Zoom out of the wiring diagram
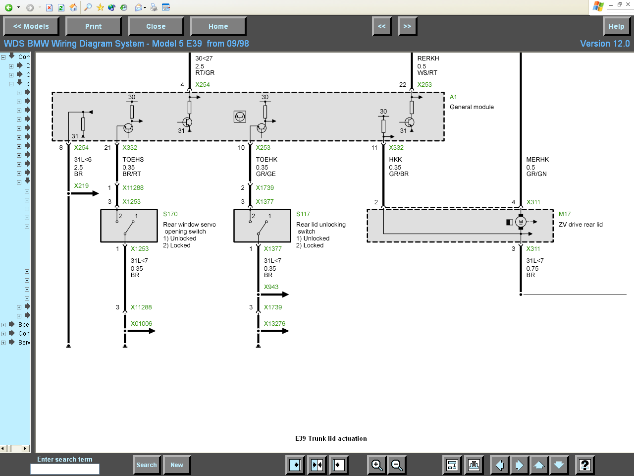The width and height of the screenshot is (634, 476). (397, 465)
